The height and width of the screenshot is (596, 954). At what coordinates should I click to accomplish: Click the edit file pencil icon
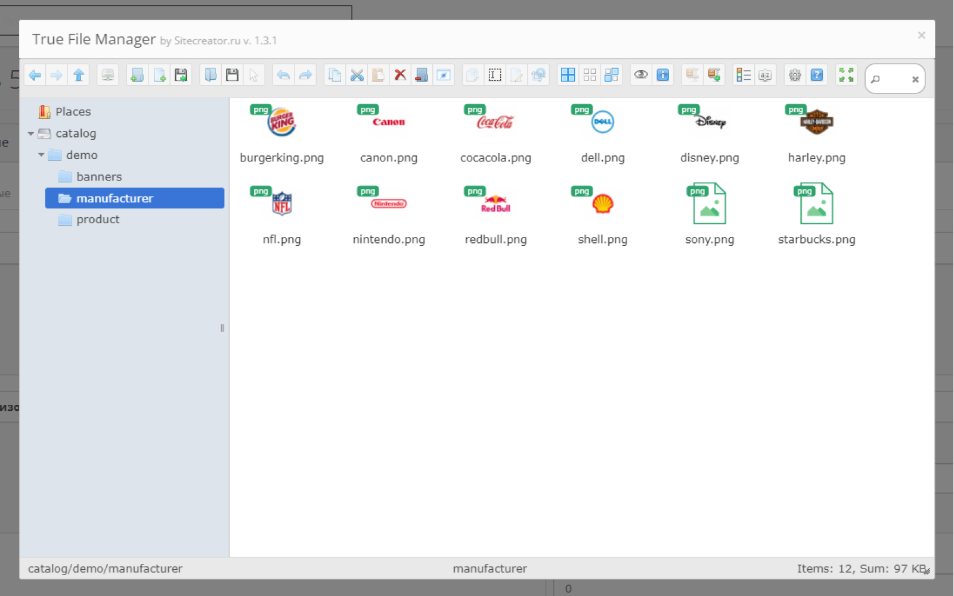(516, 75)
